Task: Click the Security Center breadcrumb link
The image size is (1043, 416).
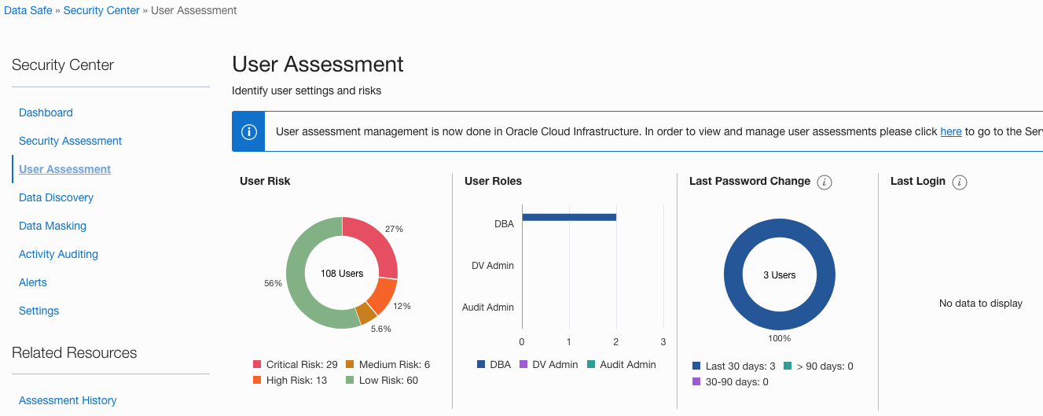Action: point(101,10)
